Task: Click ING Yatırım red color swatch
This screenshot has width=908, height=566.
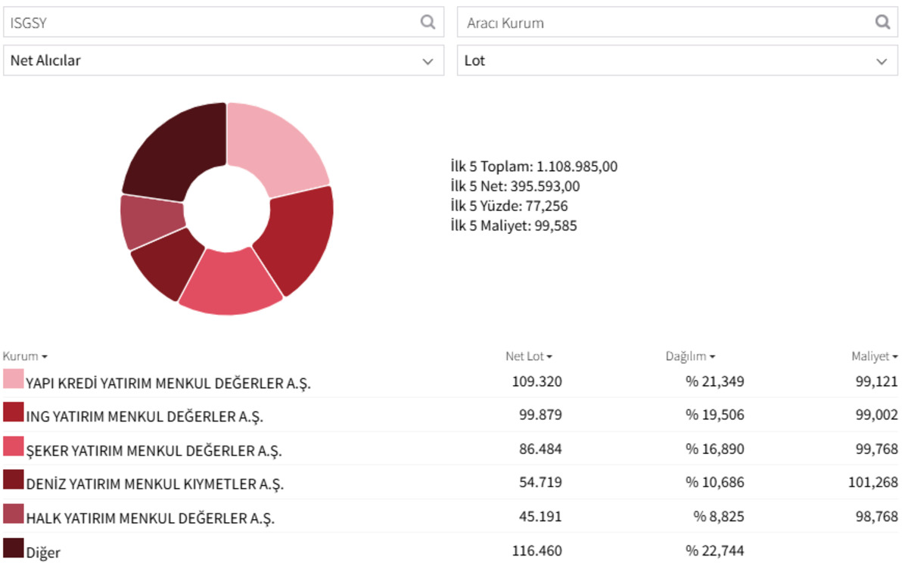Action: [14, 412]
